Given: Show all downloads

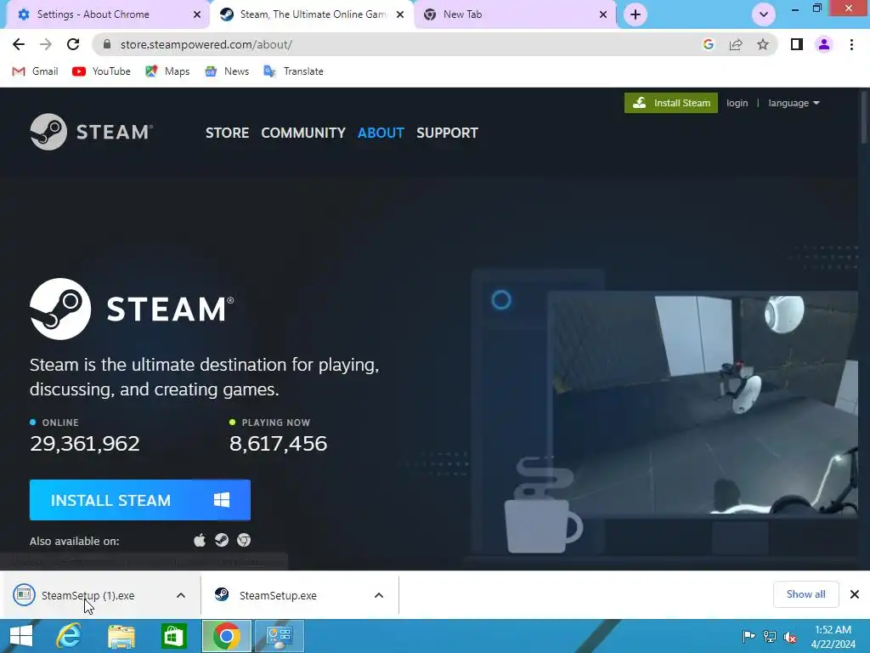Looking at the screenshot, I should 805,594.
